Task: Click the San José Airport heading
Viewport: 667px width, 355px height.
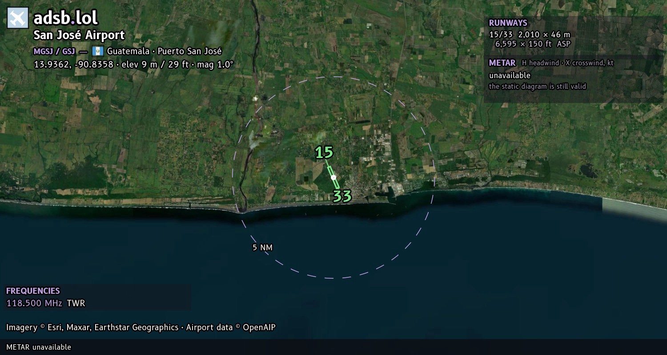Action: [x=79, y=35]
